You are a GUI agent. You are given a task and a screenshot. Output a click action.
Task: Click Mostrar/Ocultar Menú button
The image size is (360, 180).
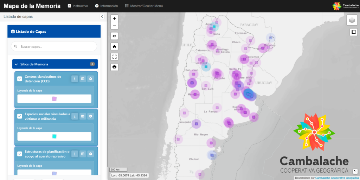pyautogui.click(x=144, y=6)
